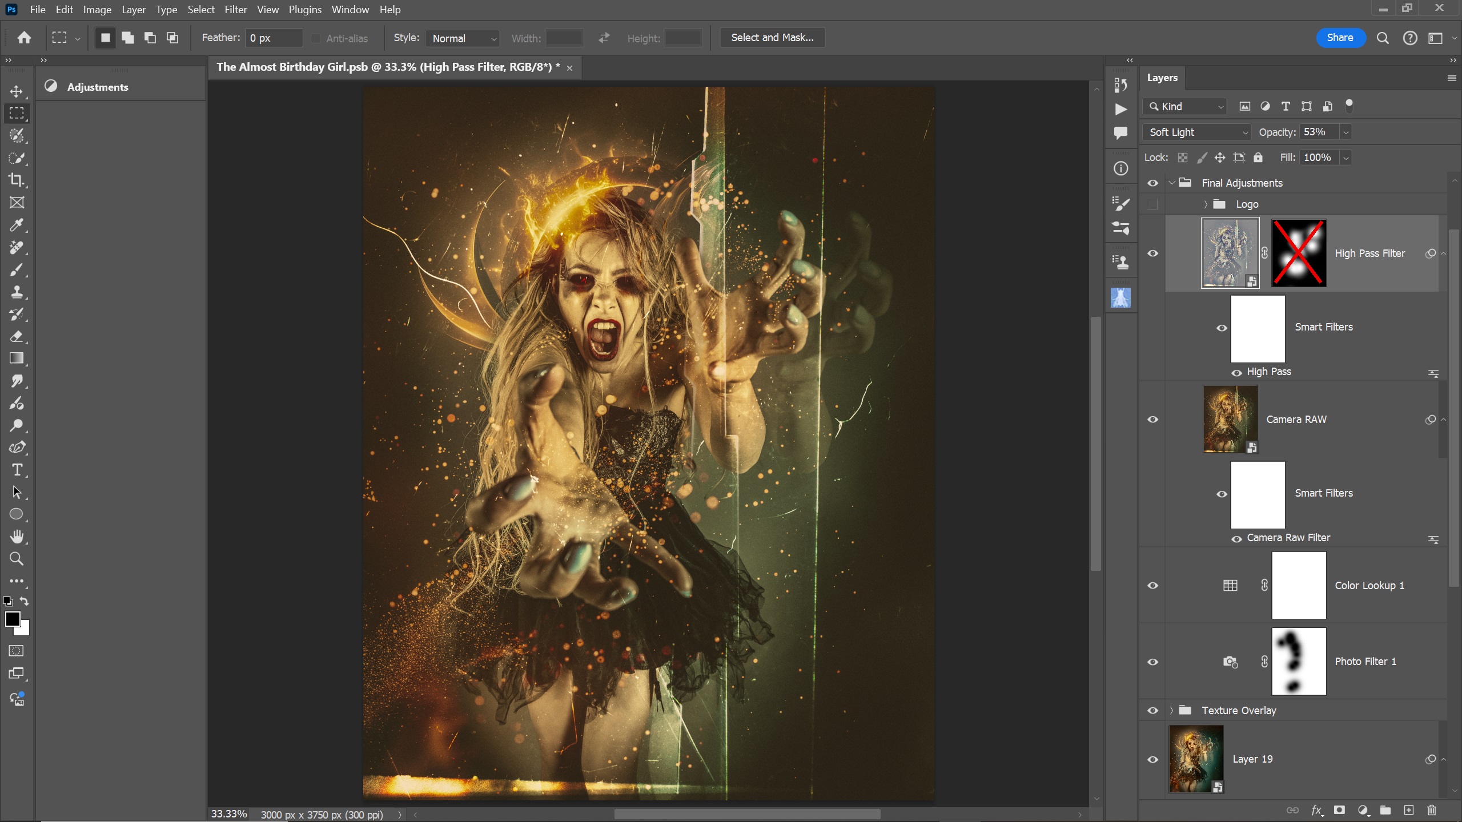The image size is (1462, 822).
Task: Add a layer mask from panel bottom
Action: (1339, 810)
